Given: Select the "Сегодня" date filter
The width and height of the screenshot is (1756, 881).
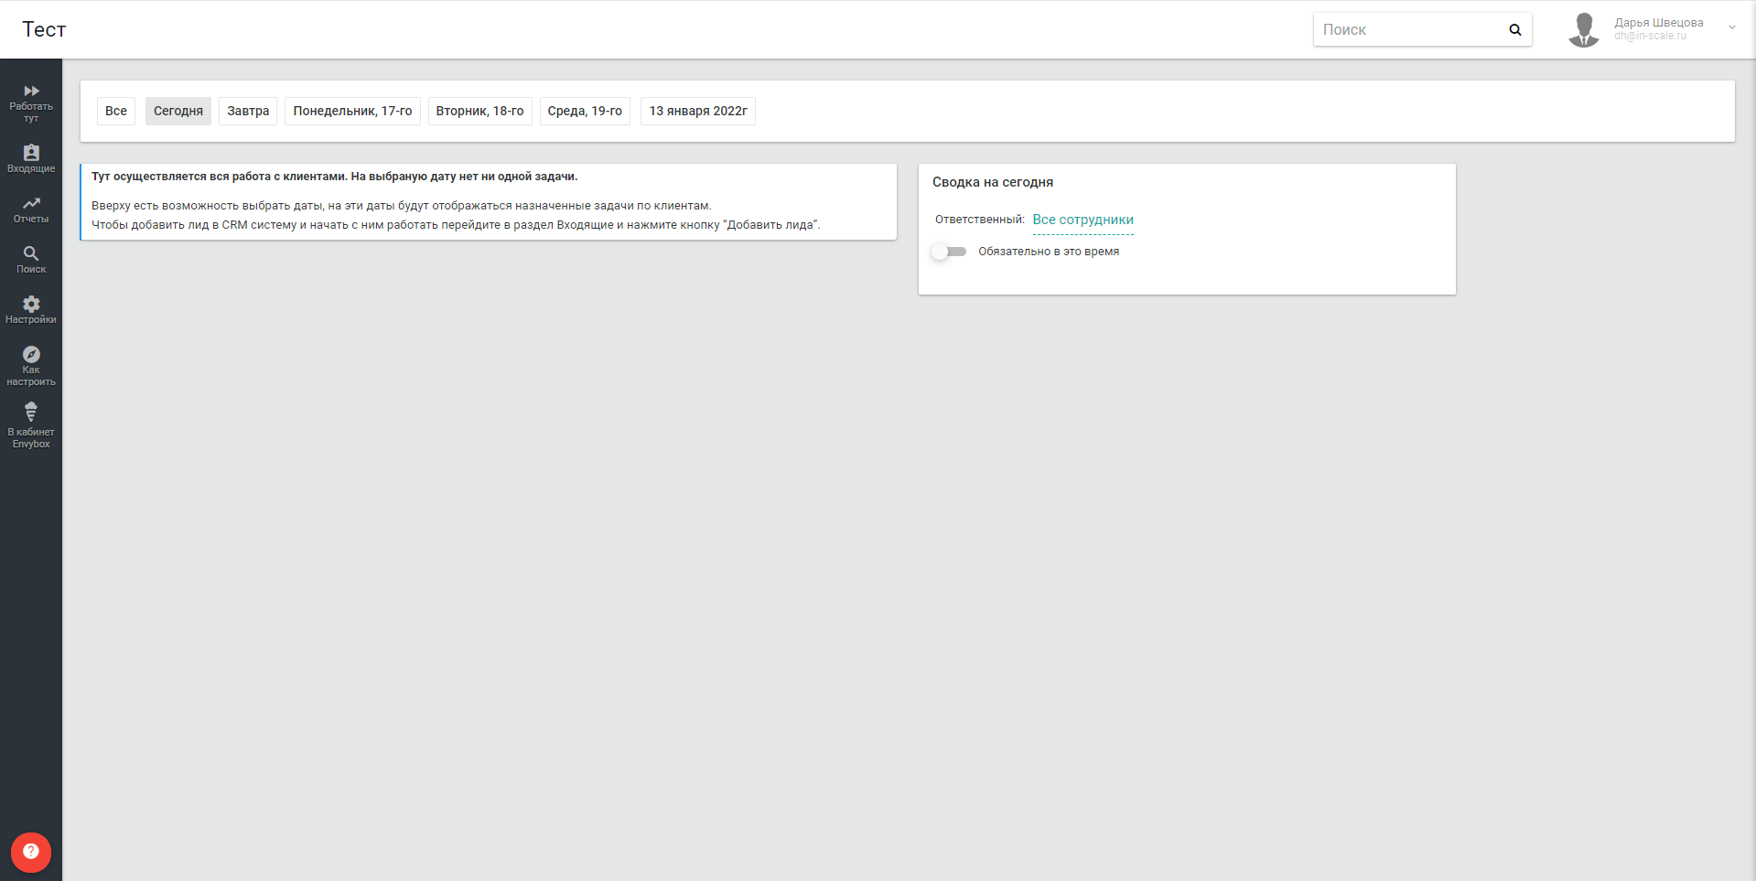Looking at the screenshot, I should coord(178,111).
